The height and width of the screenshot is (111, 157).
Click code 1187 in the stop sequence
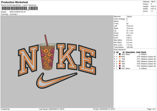pos(138,66)
